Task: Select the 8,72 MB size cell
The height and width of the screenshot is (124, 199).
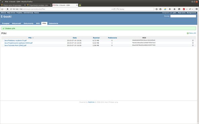Action: 96,40
